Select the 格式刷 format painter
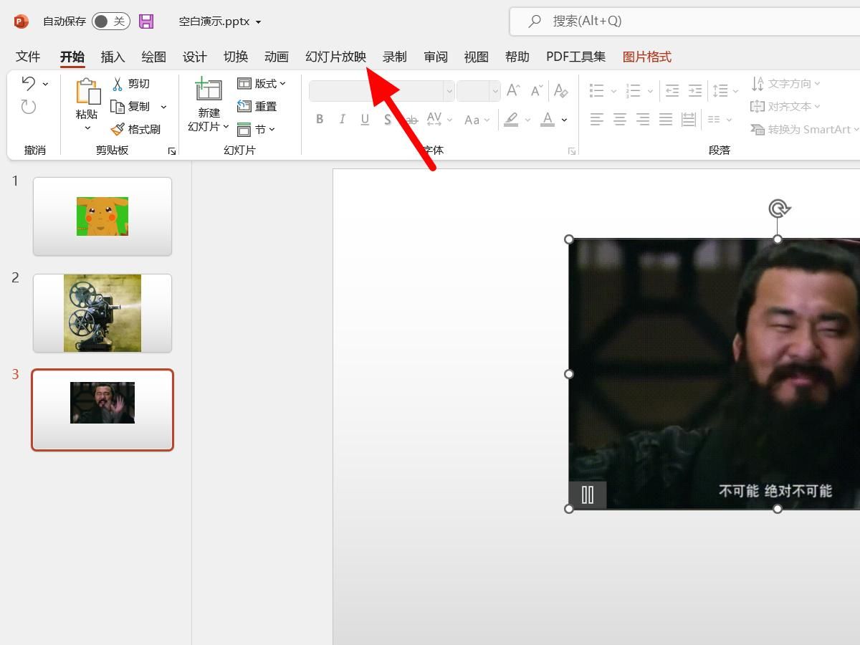860x645 pixels. pos(135,130)
